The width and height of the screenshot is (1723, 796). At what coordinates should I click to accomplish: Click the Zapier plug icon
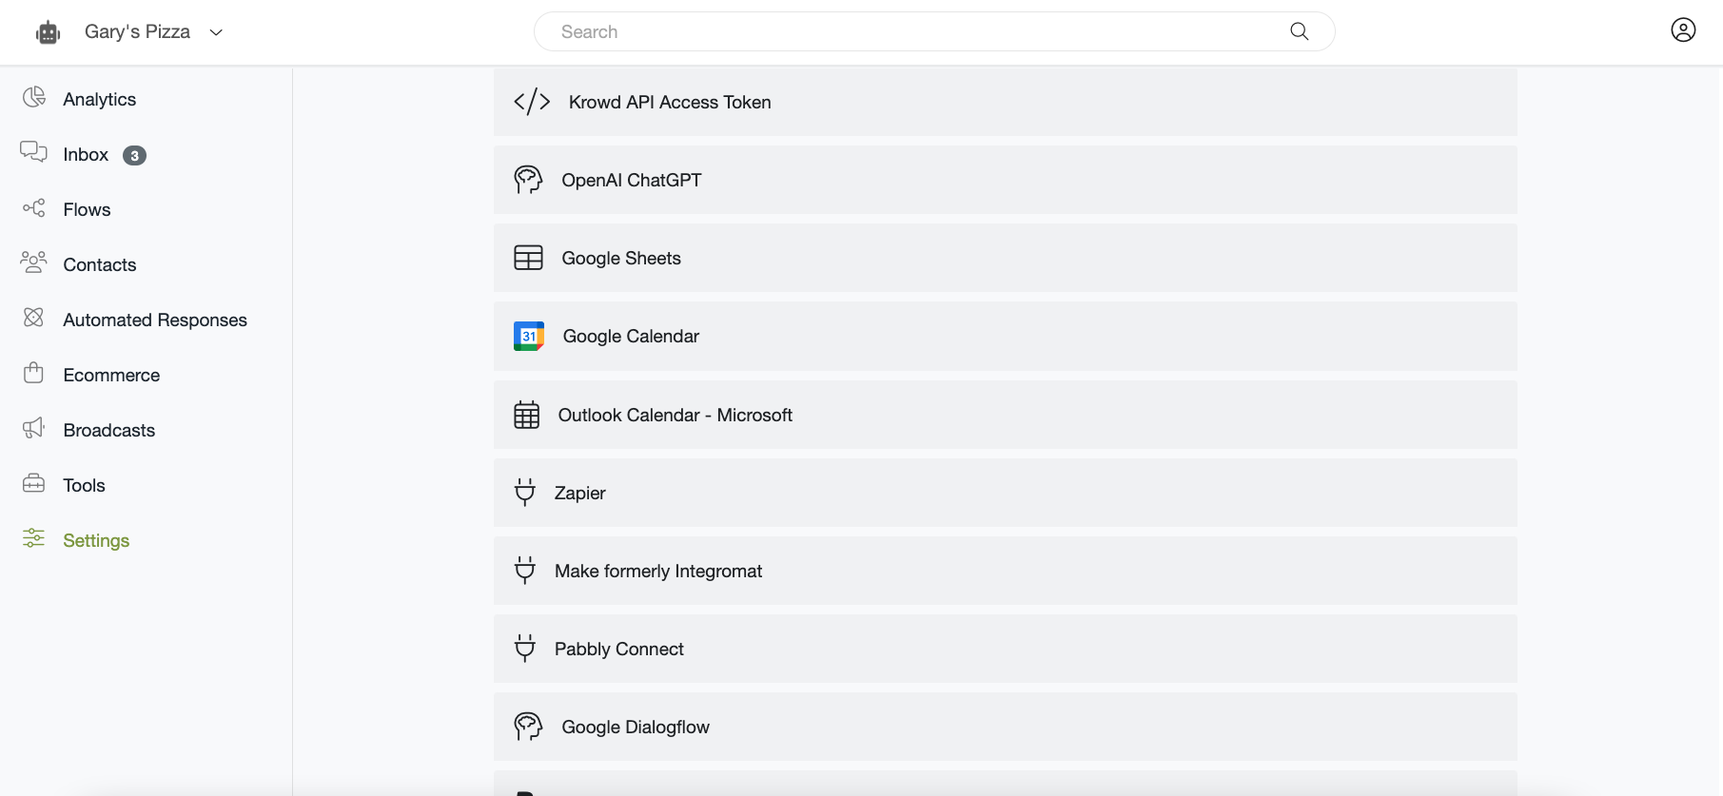[x=524, y=493]
